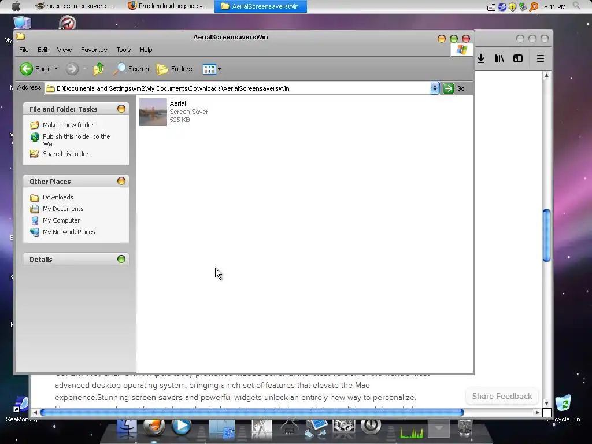Open the View menu

64,50
